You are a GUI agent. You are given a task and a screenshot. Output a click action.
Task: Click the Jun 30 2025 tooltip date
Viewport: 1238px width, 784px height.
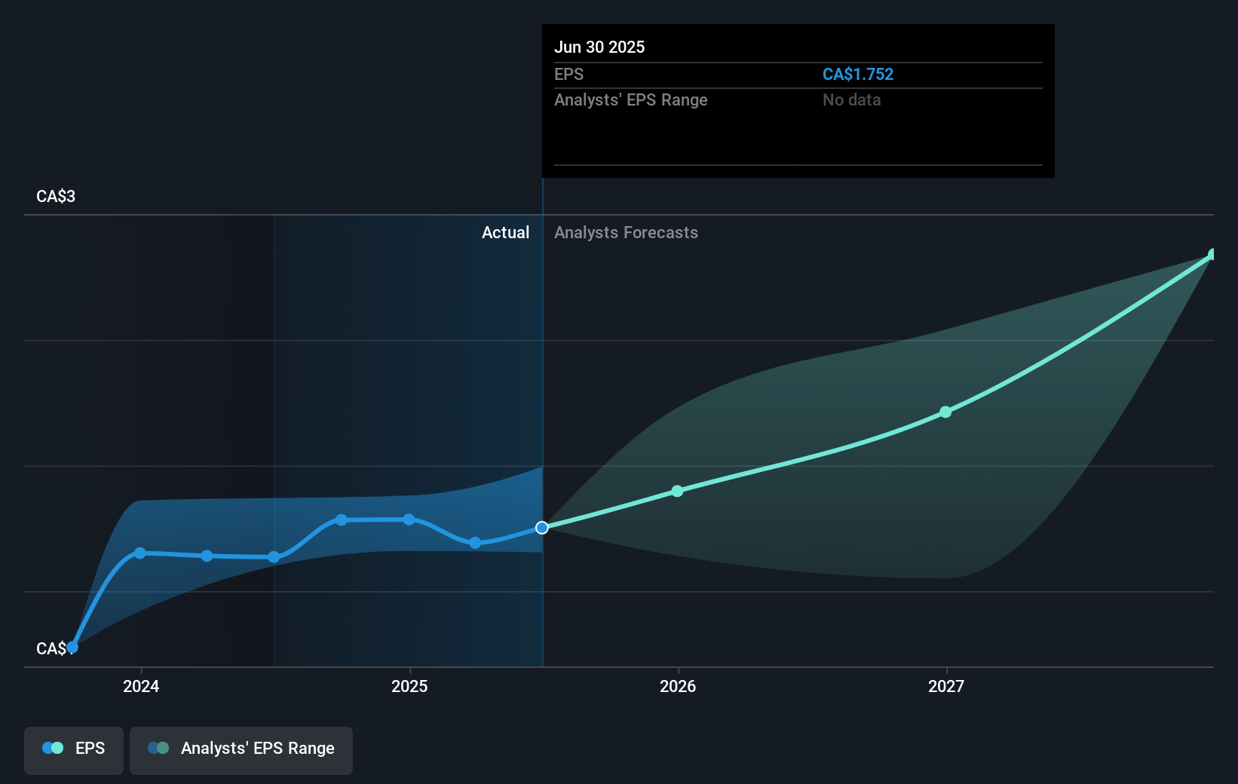(599, 47)
